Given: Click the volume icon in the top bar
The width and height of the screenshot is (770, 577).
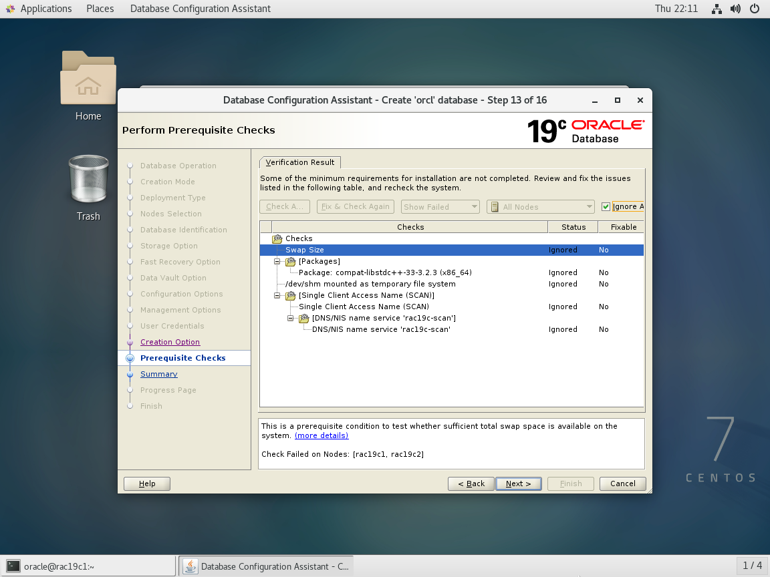Looking at the screenshot, I should [x=735, y=9].
